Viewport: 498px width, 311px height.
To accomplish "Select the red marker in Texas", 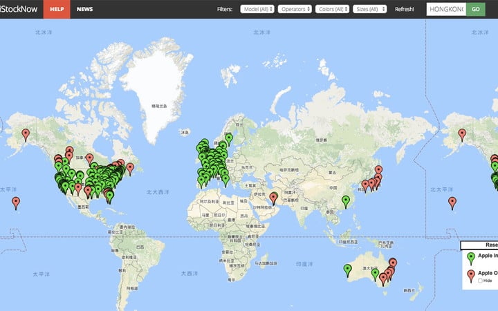I will click(88, 192).
